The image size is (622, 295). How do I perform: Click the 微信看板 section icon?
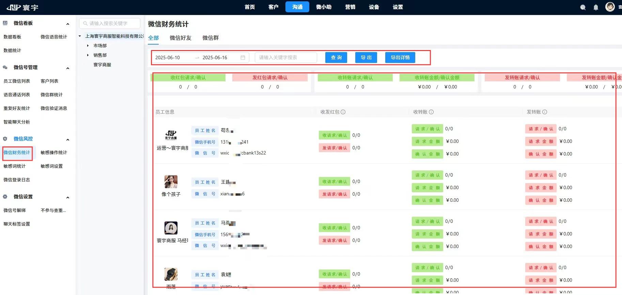[5, 23]
